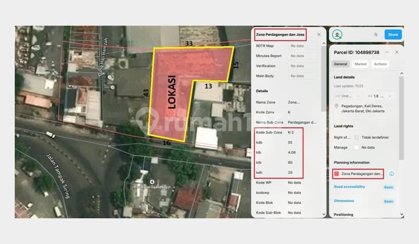Click the location pin icon beside Pegadungan address
419x244 pixels.
click(336, 106)
